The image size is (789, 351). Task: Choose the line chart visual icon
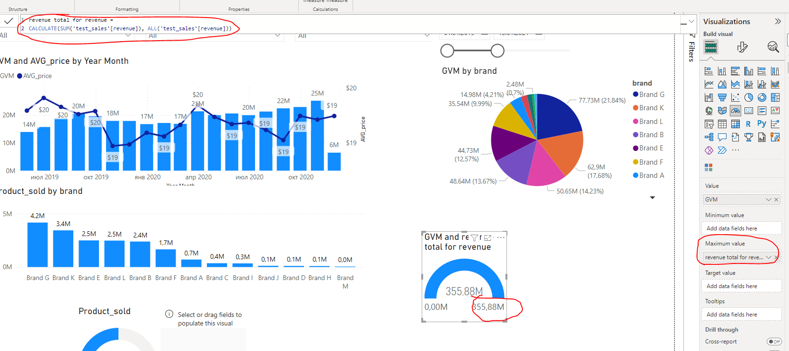tap(709, 84)
